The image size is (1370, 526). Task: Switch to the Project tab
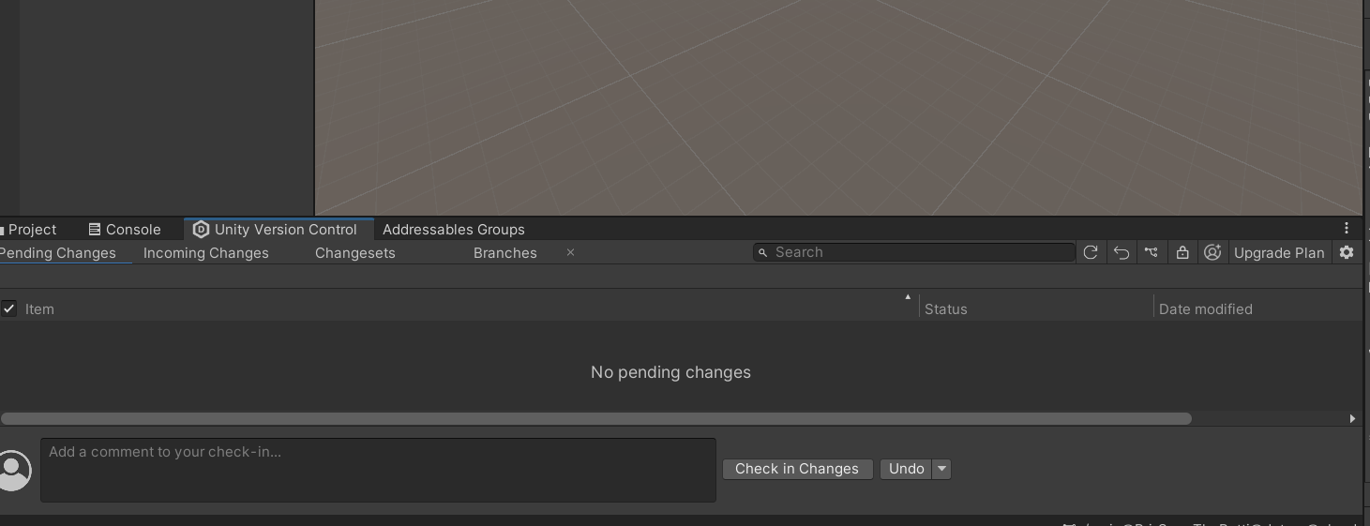tap(29, 229)
